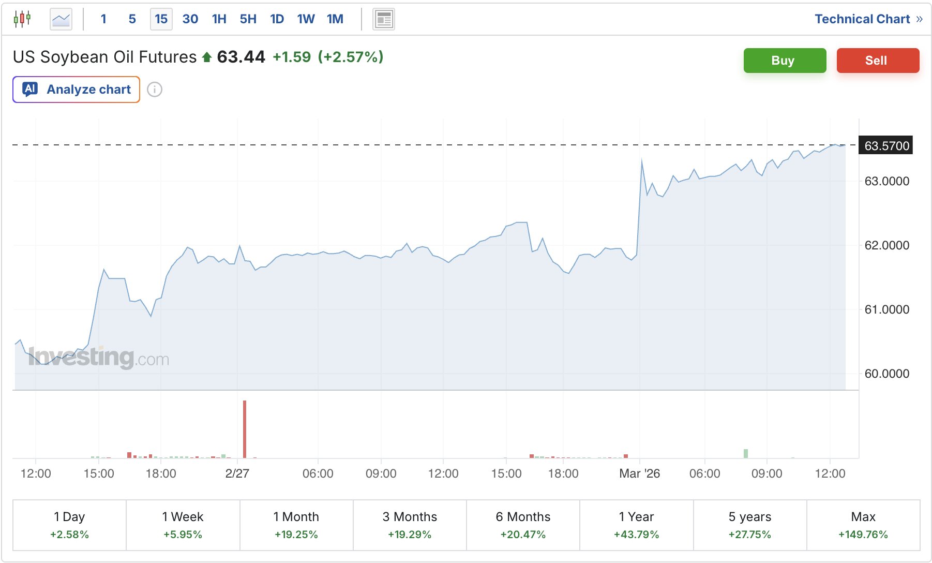Select the 1 minute interval
This screenshot has height=563, width=932.
tap(103, 19)
